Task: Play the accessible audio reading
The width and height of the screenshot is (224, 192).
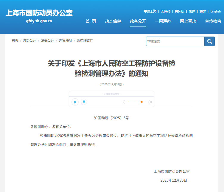Action: [x=75, y=102]
